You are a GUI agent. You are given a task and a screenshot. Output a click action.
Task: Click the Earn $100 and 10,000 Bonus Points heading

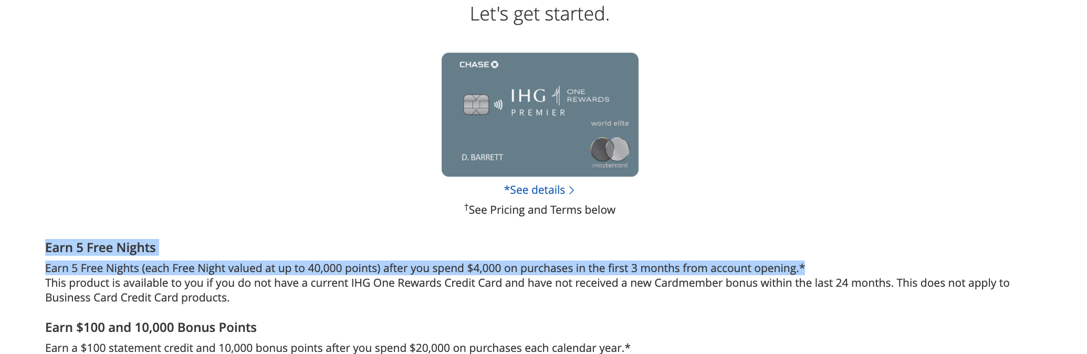151,328
